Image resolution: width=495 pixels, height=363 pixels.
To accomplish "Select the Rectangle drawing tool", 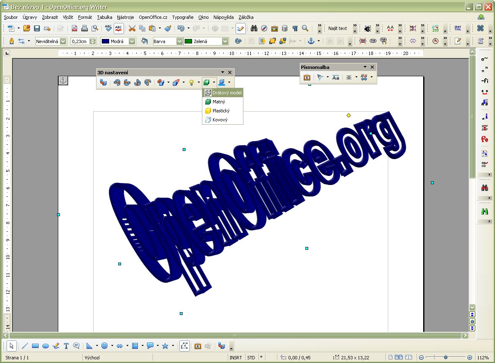I will (x=35, y=346).
